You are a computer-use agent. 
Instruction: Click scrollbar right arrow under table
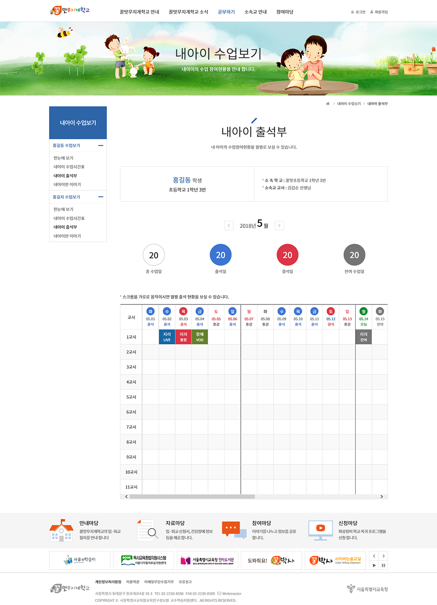[x=382, y=497]
